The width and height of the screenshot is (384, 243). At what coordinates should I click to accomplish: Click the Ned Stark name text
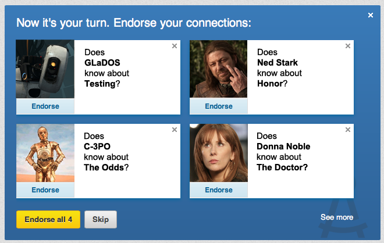(x=278, y=63)
